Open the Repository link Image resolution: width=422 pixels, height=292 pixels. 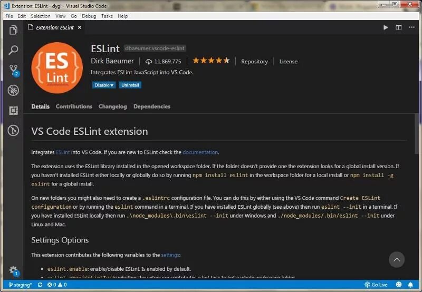coord(254,62)
